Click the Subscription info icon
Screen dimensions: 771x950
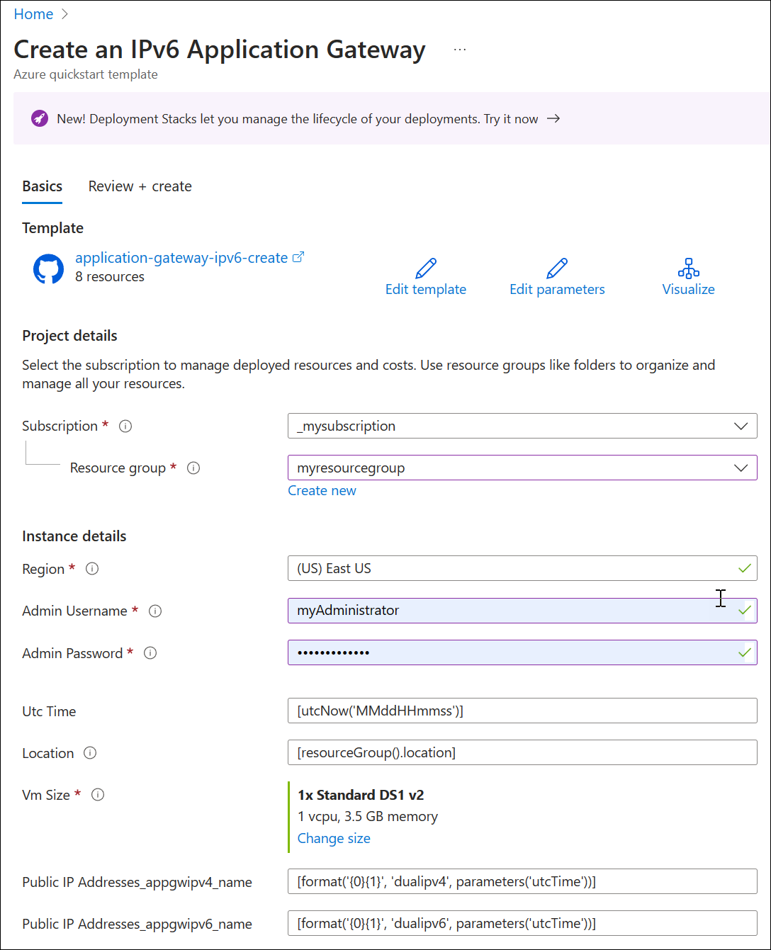point(125,426)
